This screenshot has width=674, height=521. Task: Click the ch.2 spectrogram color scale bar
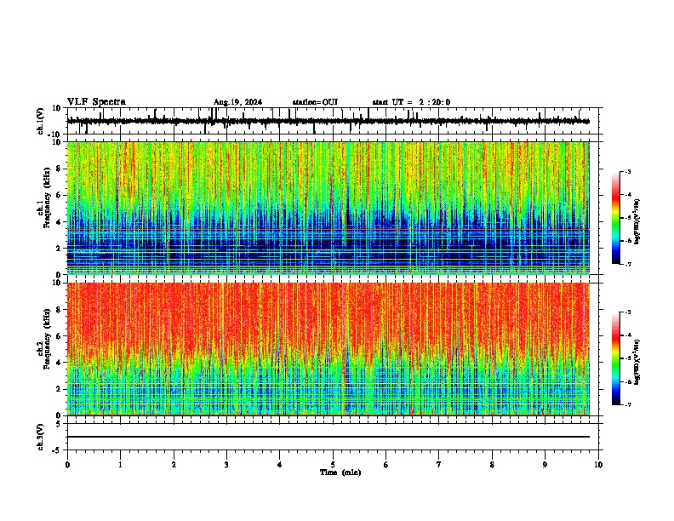(x=616, y=358)
